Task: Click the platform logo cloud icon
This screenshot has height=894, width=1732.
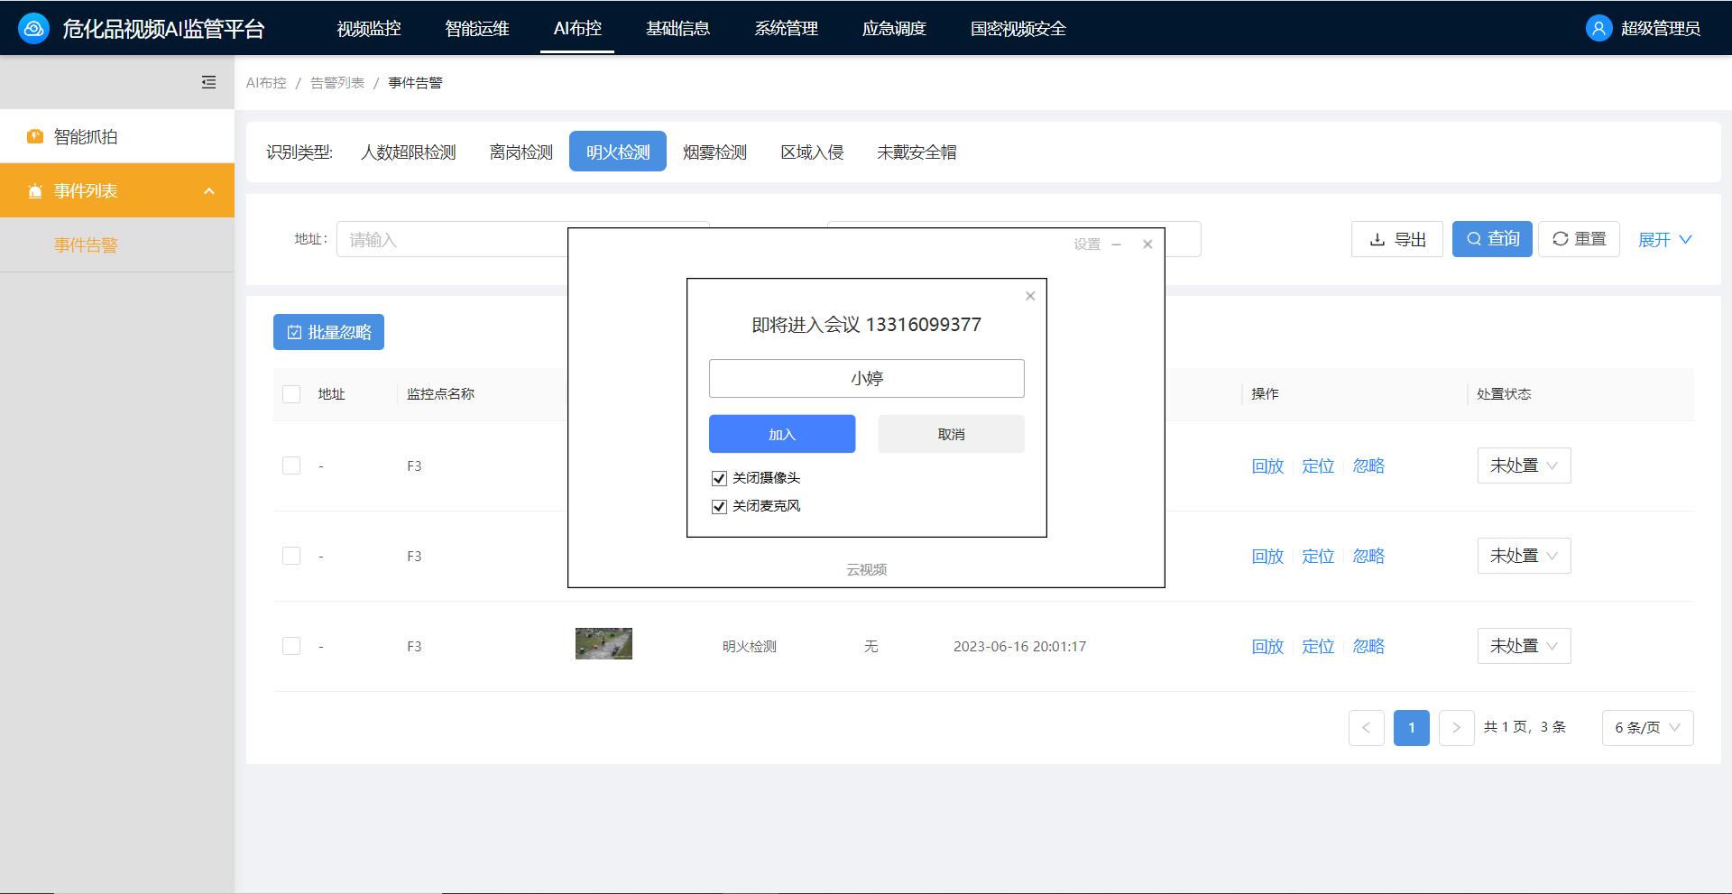Action: pos(35,28)
